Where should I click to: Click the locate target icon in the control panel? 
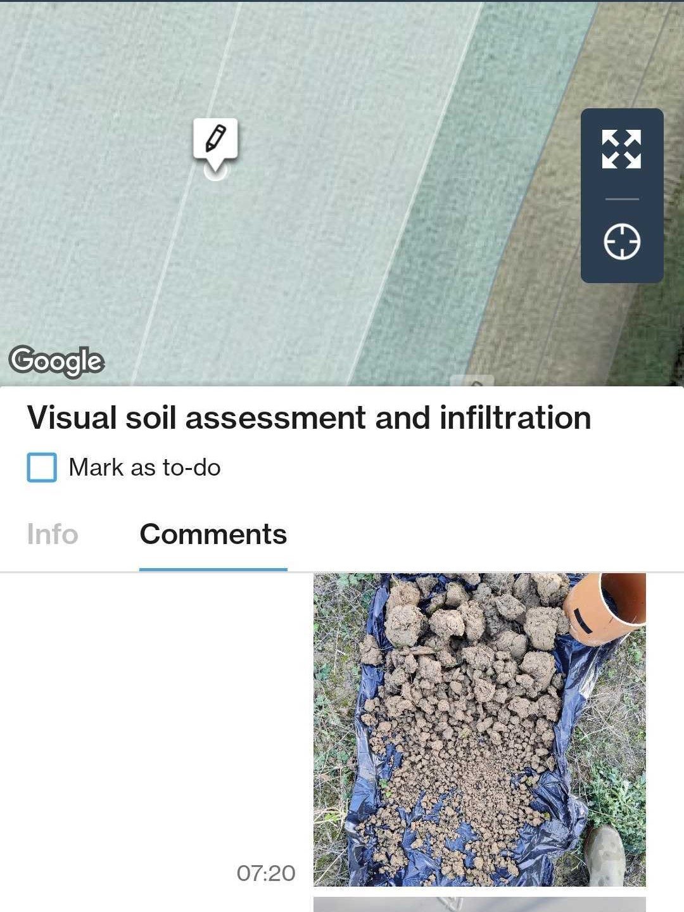coord(621,242)
